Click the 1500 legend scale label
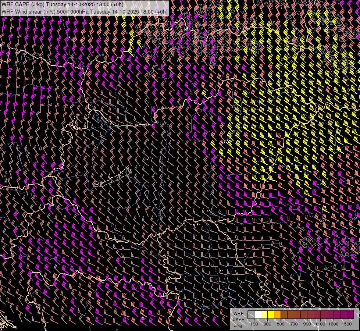The width and height of the screenshot is (360, 331). point(347,324)
